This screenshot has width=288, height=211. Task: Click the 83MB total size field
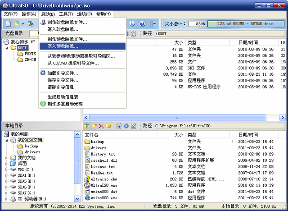point(197,24)
